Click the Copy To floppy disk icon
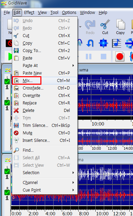Viewport: 133px width, 216px height. coord(16,51)
